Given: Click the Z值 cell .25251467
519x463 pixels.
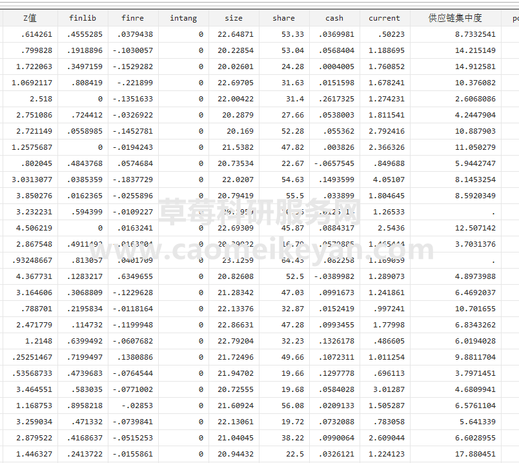Looking at the screenshot, I should click(30, 357).
